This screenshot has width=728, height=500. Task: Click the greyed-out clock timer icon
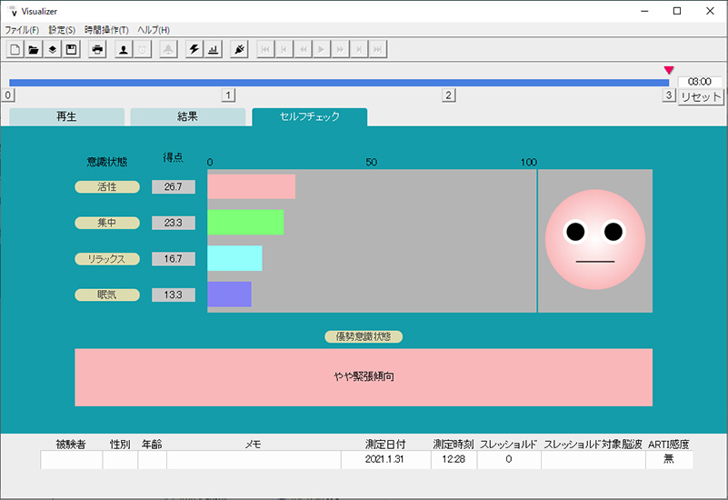pyautogui.click(x=143, y=49)
